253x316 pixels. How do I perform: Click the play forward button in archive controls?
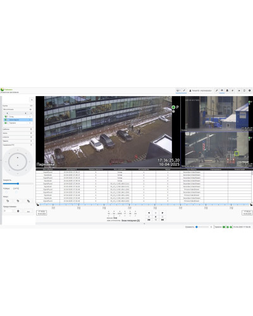click(163, 213)
